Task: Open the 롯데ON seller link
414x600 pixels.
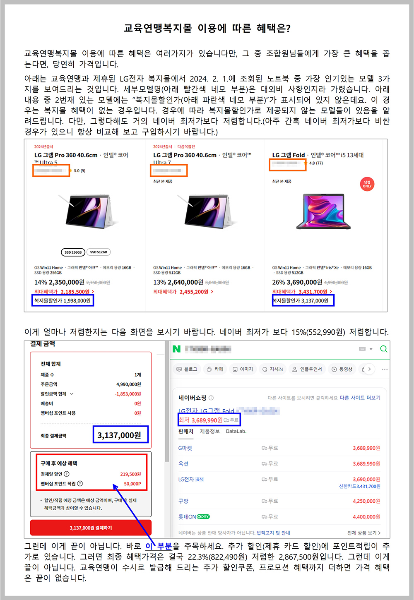Action: (x=187, y=517)
